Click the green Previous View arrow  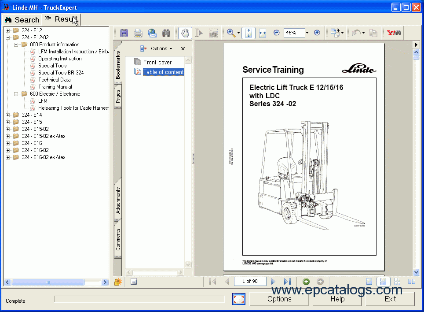tap(306, 282)
